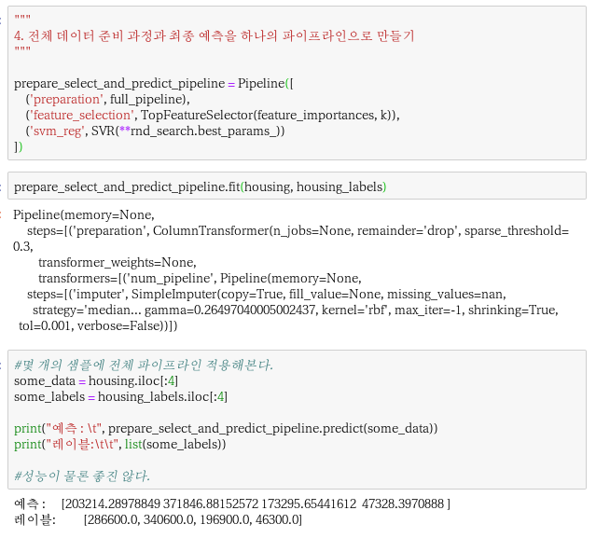Click the "('preparation', full_pipeline)," code line
The height and width of the screenshot is (538, 596).
(107, 100)
